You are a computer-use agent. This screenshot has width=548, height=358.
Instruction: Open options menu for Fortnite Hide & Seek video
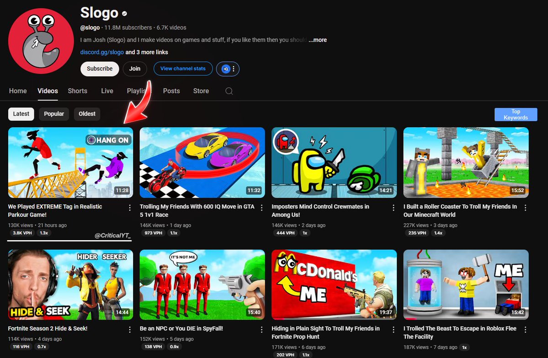130,329
